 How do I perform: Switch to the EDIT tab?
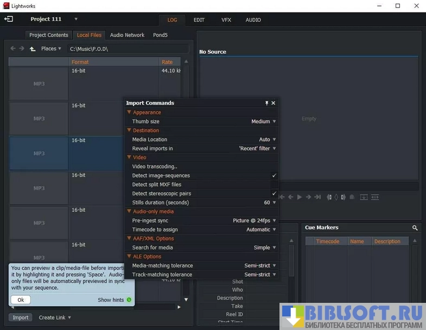pos(199,20)
